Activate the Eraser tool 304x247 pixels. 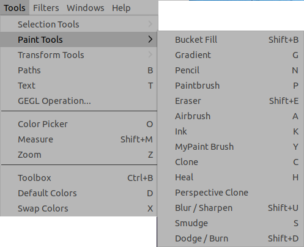pyautogui.click(x=231, y=101)
